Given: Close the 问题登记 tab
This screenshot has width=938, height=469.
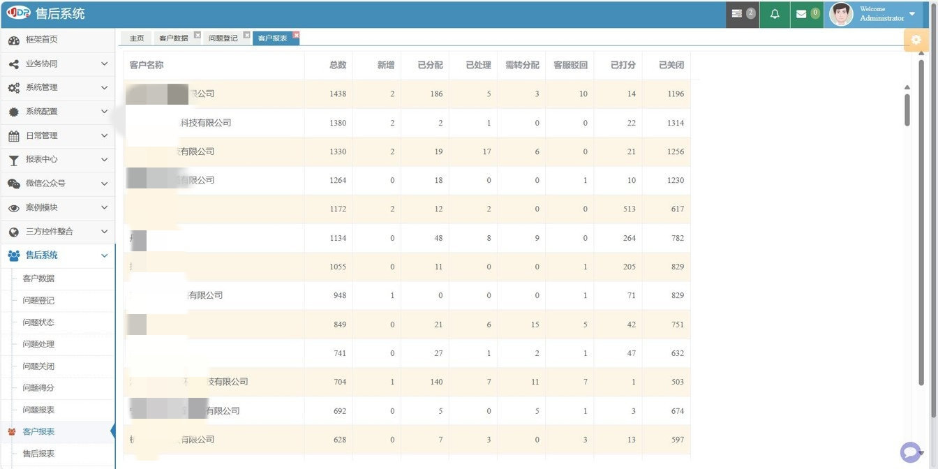Looking at the screenshot, I should pos(246,35).
